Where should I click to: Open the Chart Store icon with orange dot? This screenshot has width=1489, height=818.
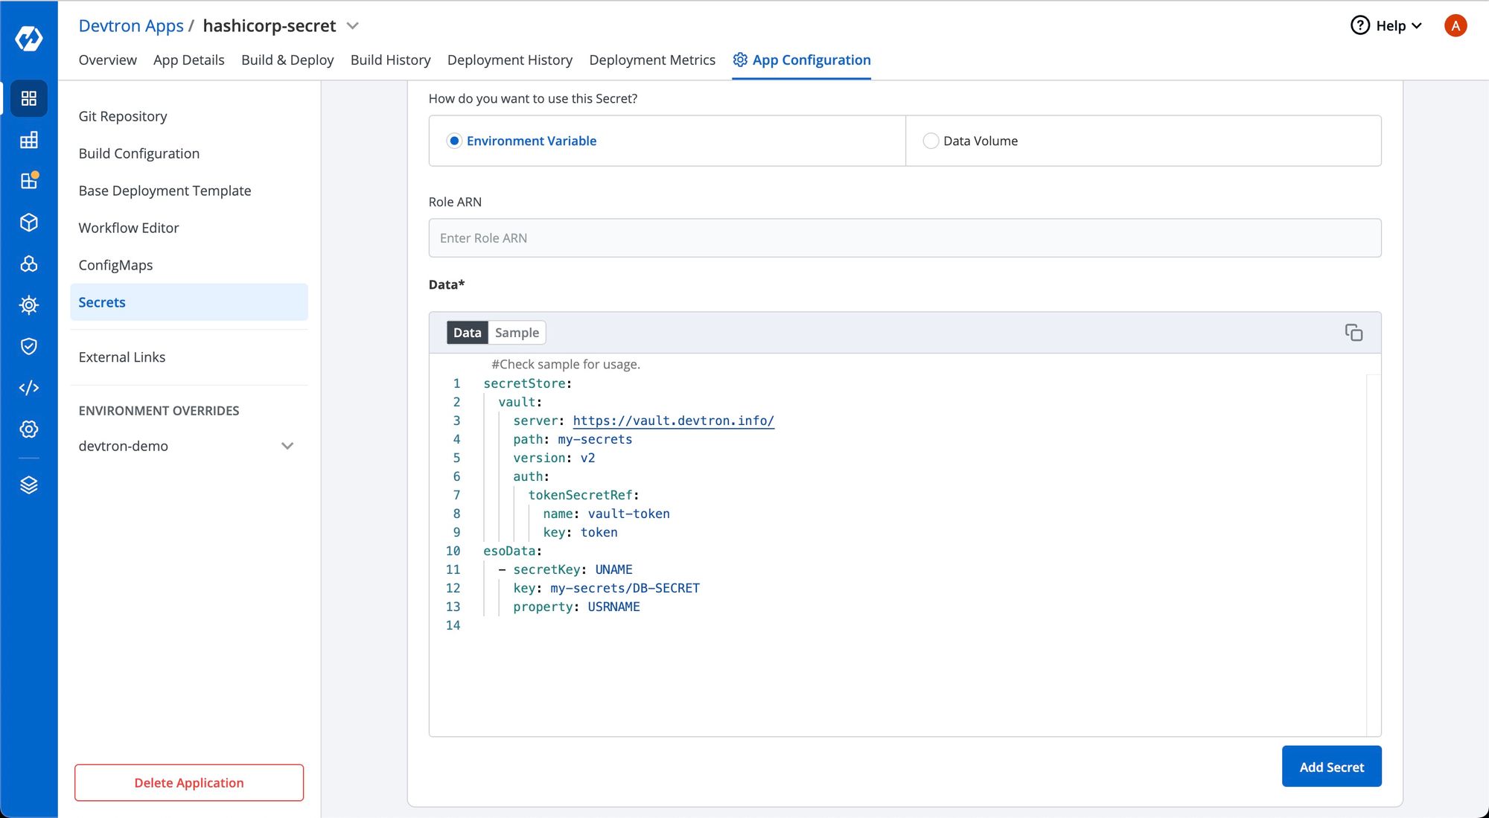point(29,181)
